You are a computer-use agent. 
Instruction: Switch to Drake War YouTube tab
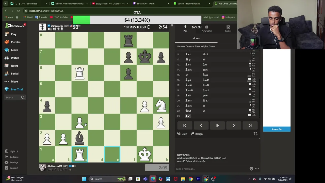tap(110, 4)
